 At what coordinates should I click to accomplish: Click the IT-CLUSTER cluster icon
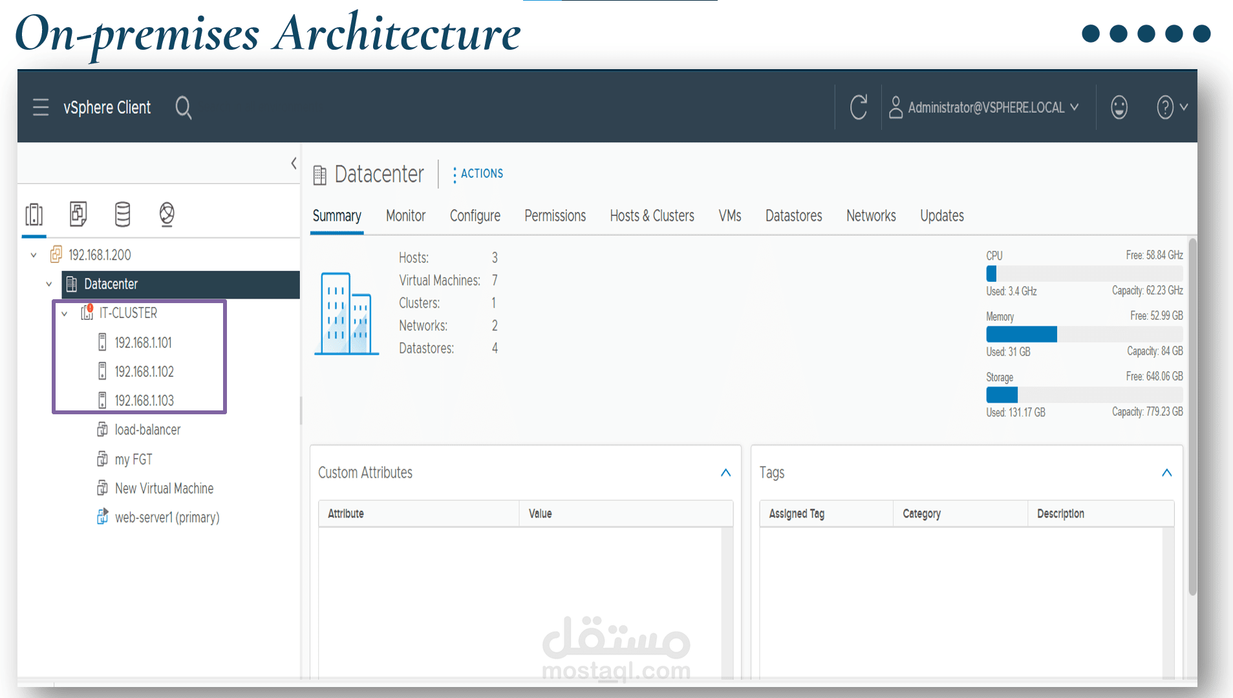pyautogui.click(x=87, y=313)
